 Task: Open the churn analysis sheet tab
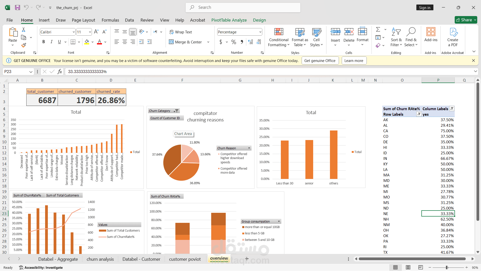(100, 259)
